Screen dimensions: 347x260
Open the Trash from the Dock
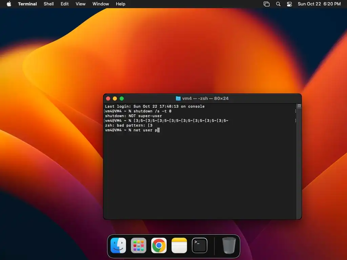[229, 245]
